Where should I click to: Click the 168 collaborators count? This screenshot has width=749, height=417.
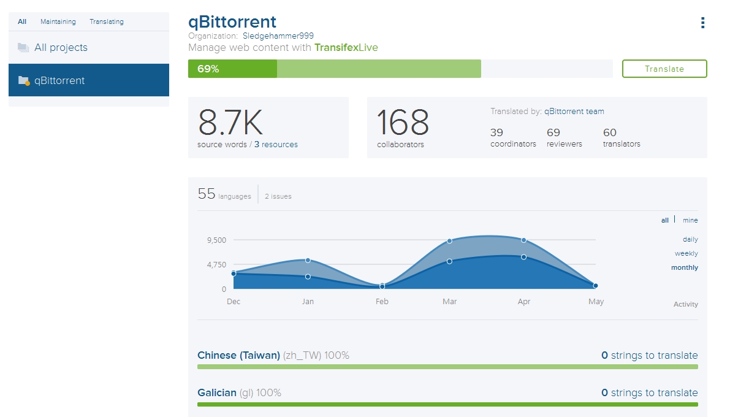coord(403,128)
